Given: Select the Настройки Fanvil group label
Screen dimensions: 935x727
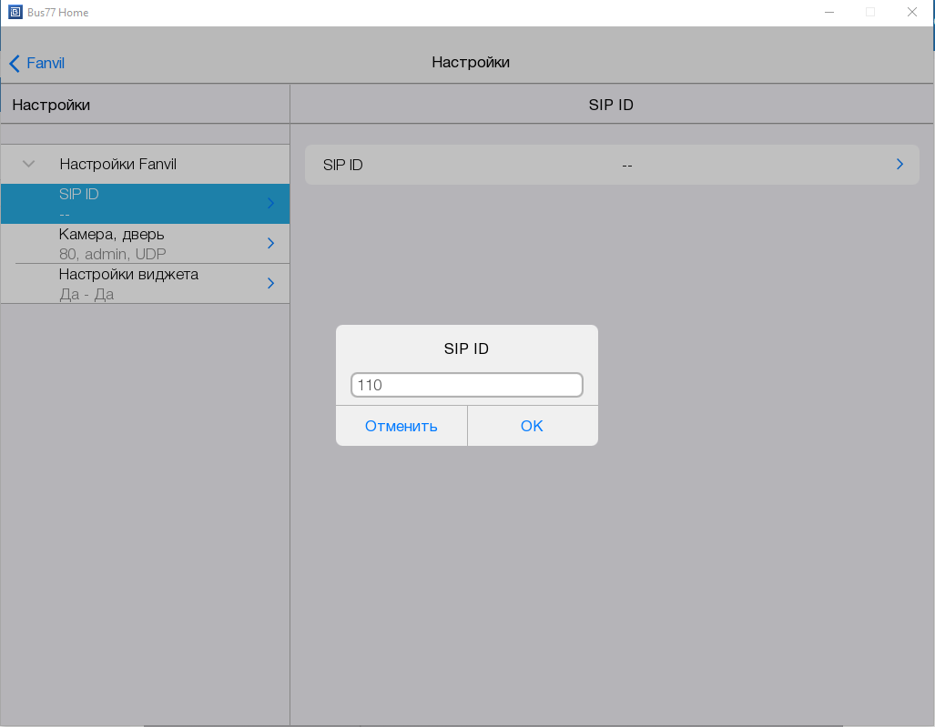Looking at the screenshot, I should pos(117,165).
